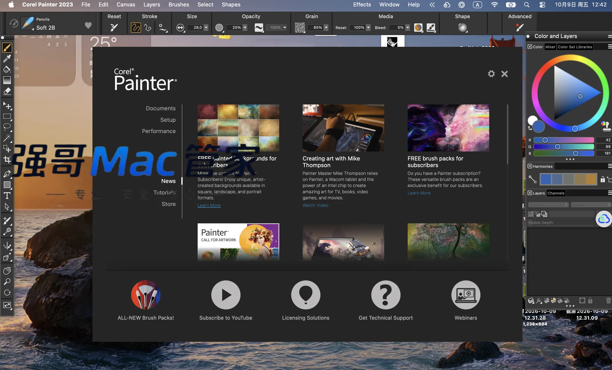Toggle layer lock at Layers bottom

click(590, 301)
